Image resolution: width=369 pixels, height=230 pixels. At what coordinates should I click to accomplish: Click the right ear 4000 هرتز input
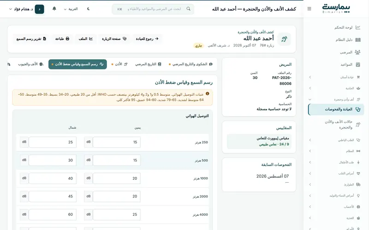tap(117, 214)
